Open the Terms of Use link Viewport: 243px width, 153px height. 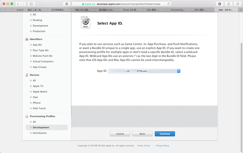point(143,146)
